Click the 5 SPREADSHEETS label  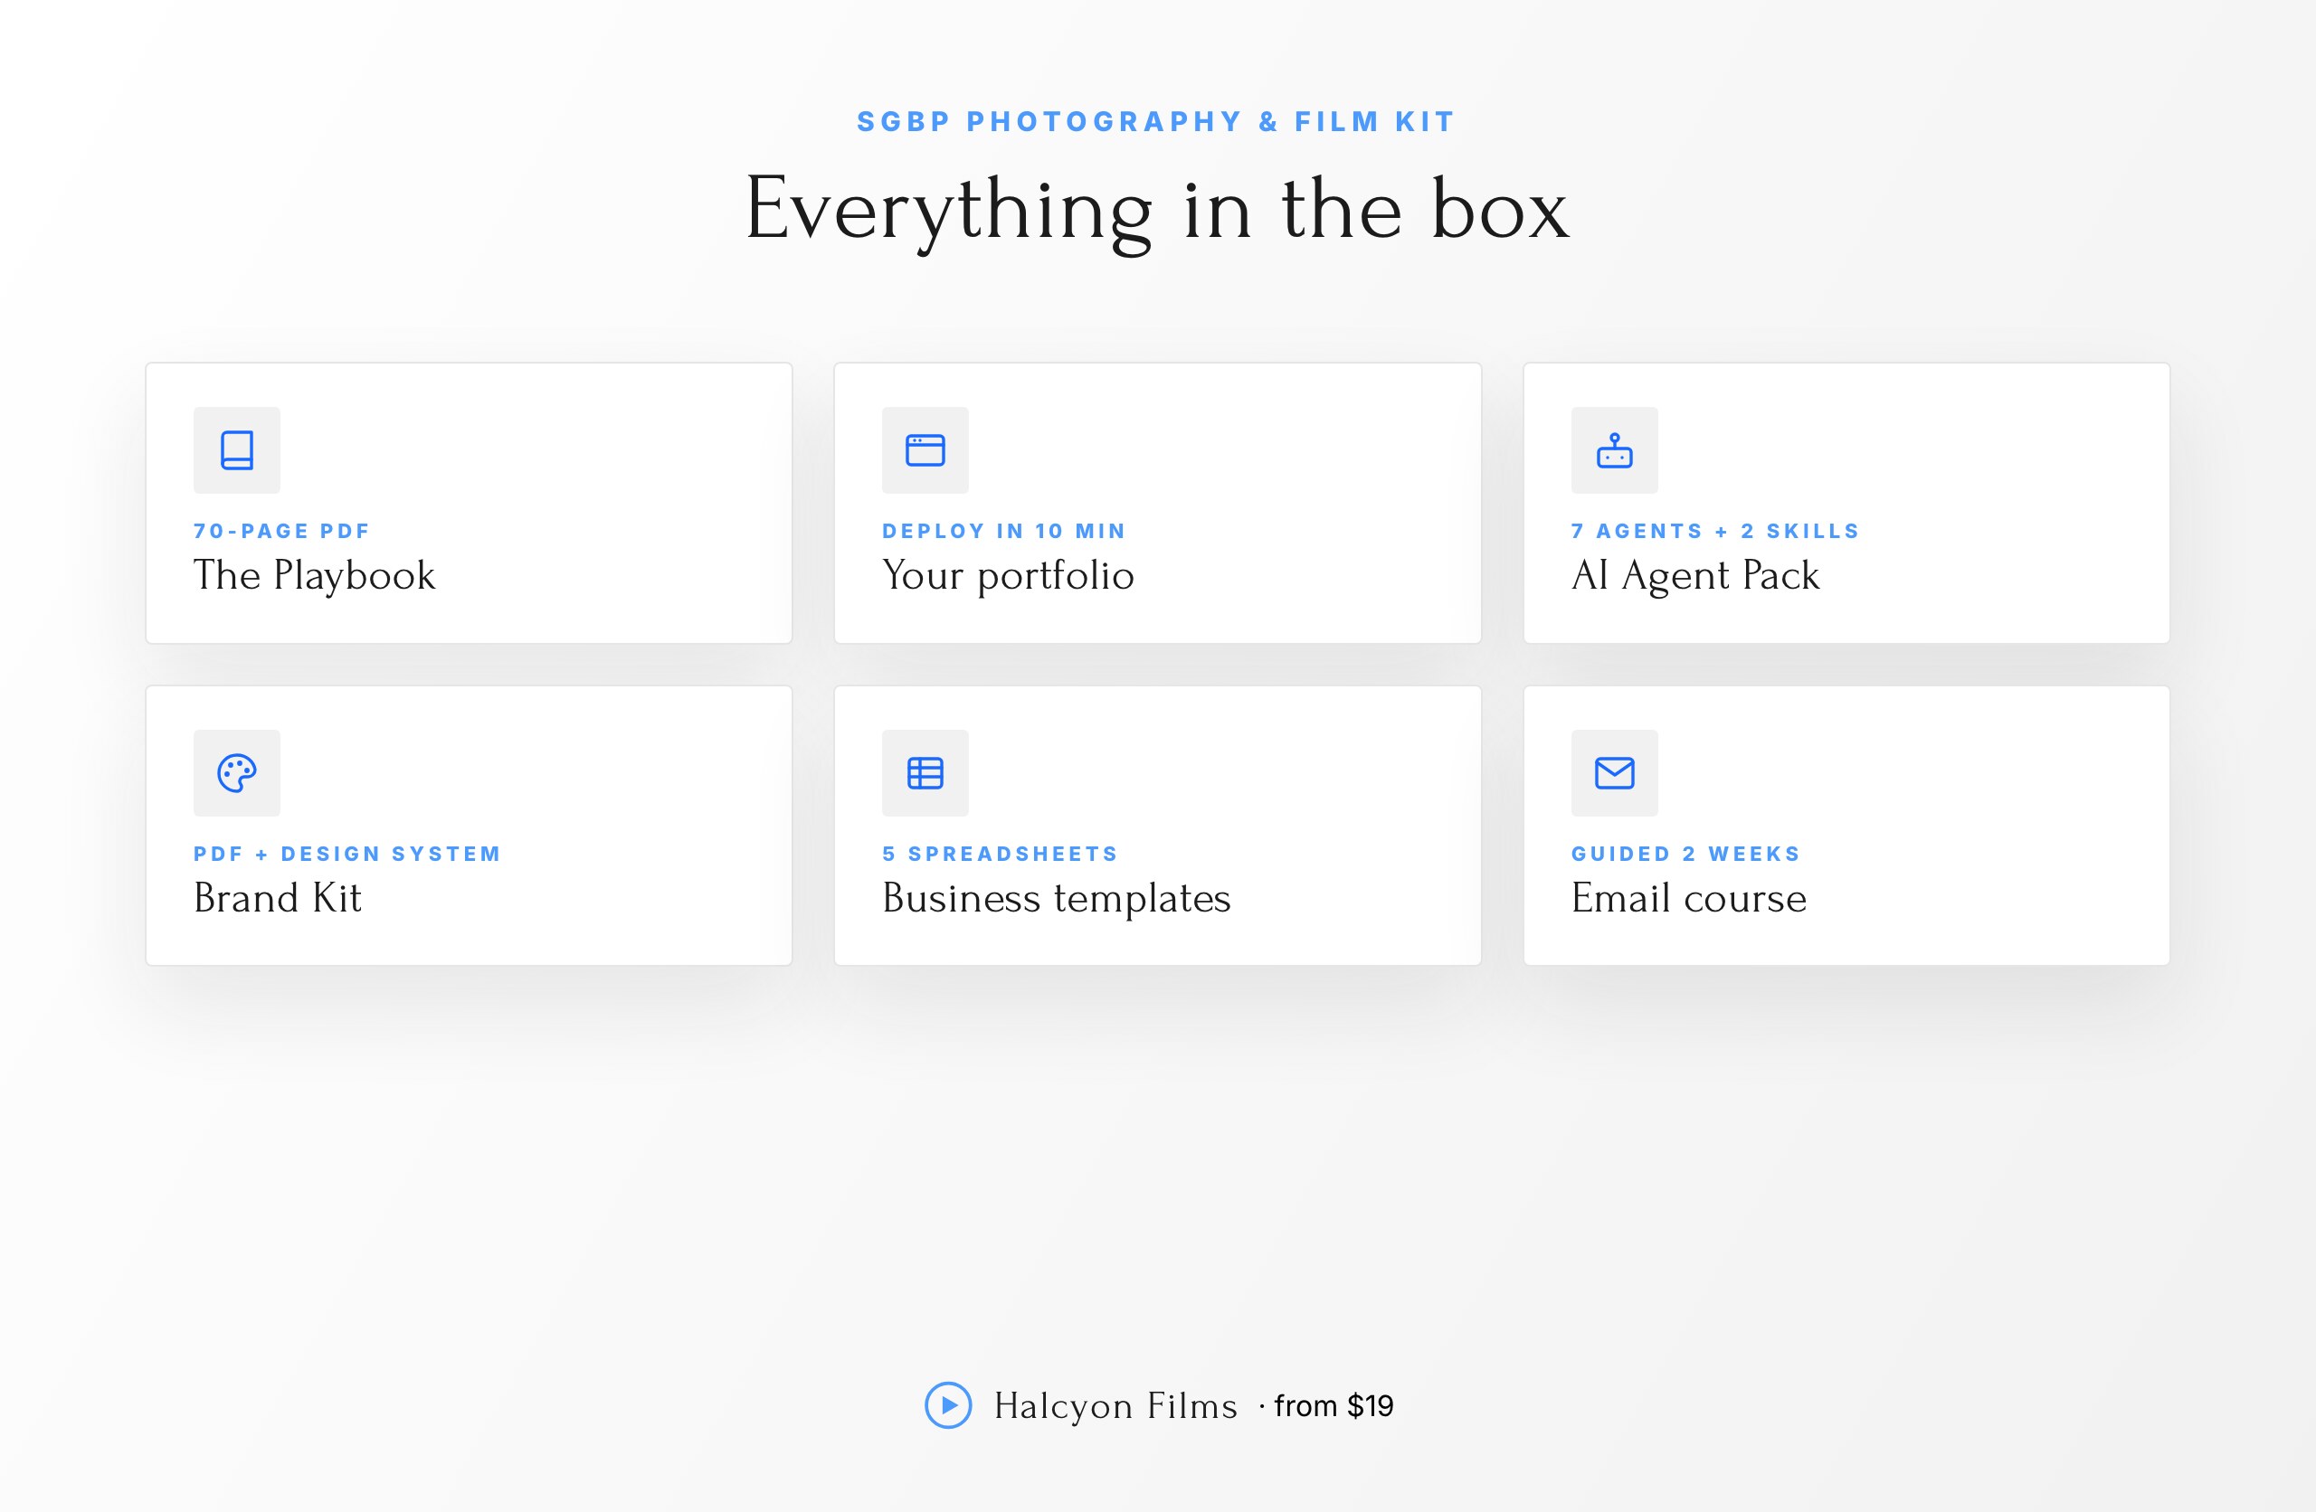(x=1001, y=855)
